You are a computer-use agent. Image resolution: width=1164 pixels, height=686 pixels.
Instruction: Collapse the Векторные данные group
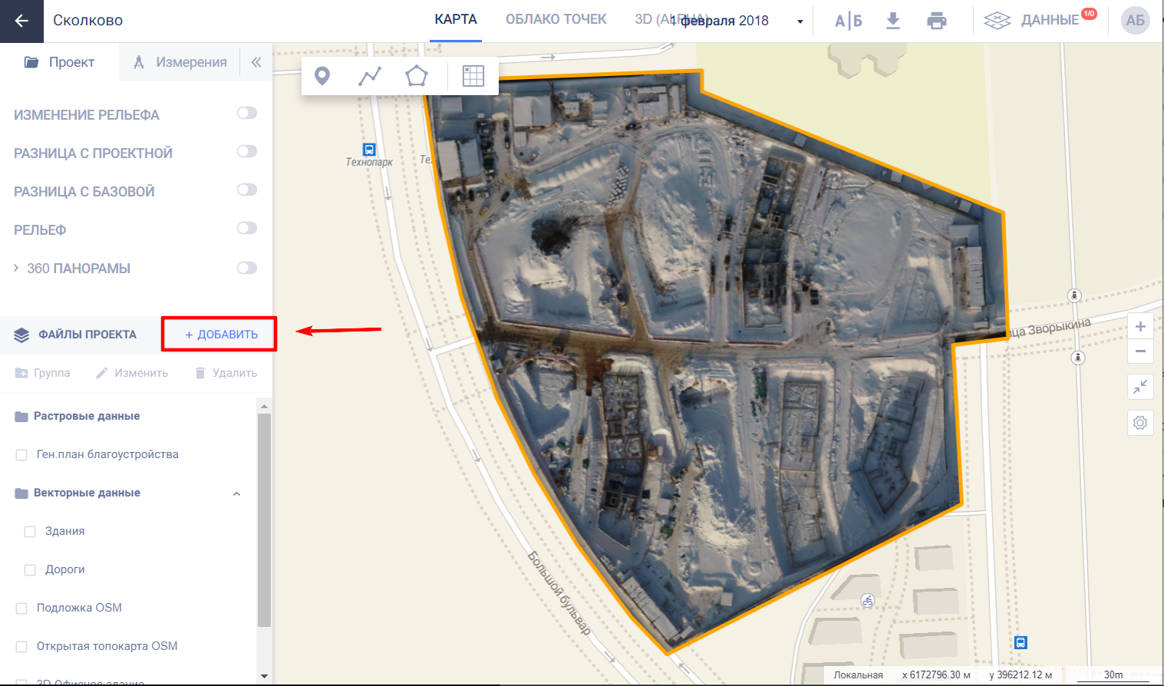[236, 493]
